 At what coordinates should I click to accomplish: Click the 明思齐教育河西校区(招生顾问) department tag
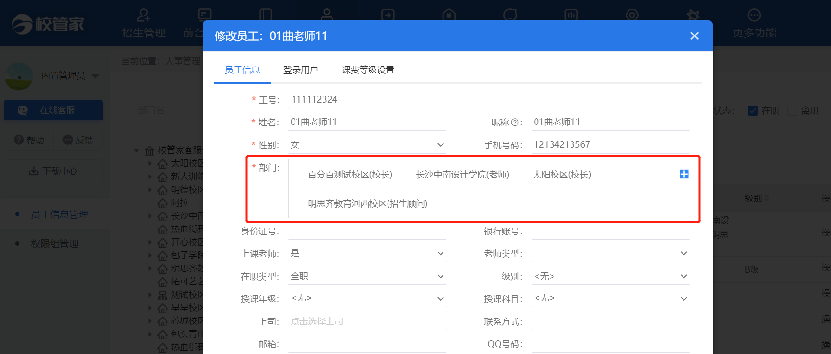pos(368,204)
